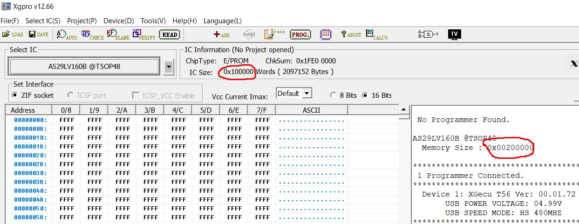
Task: Select the ZIF socket radio button
Action: pyautogui.click(x=15, y=95)
